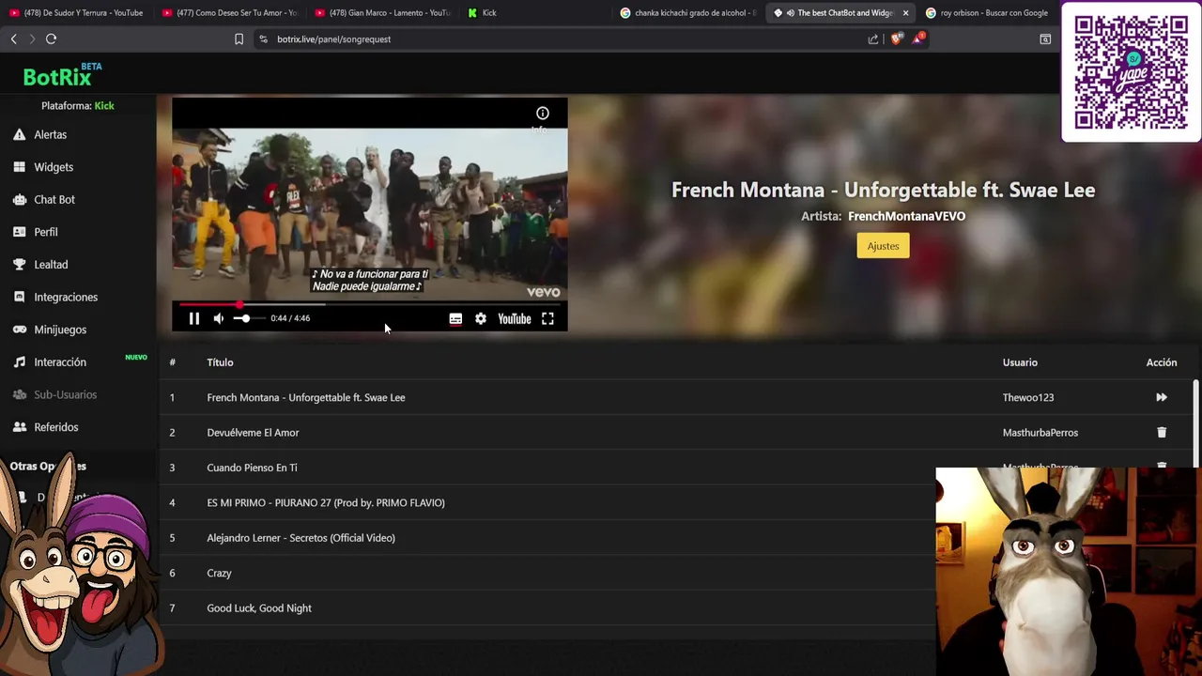Click the Alertas bell icon

coord(19,134)
